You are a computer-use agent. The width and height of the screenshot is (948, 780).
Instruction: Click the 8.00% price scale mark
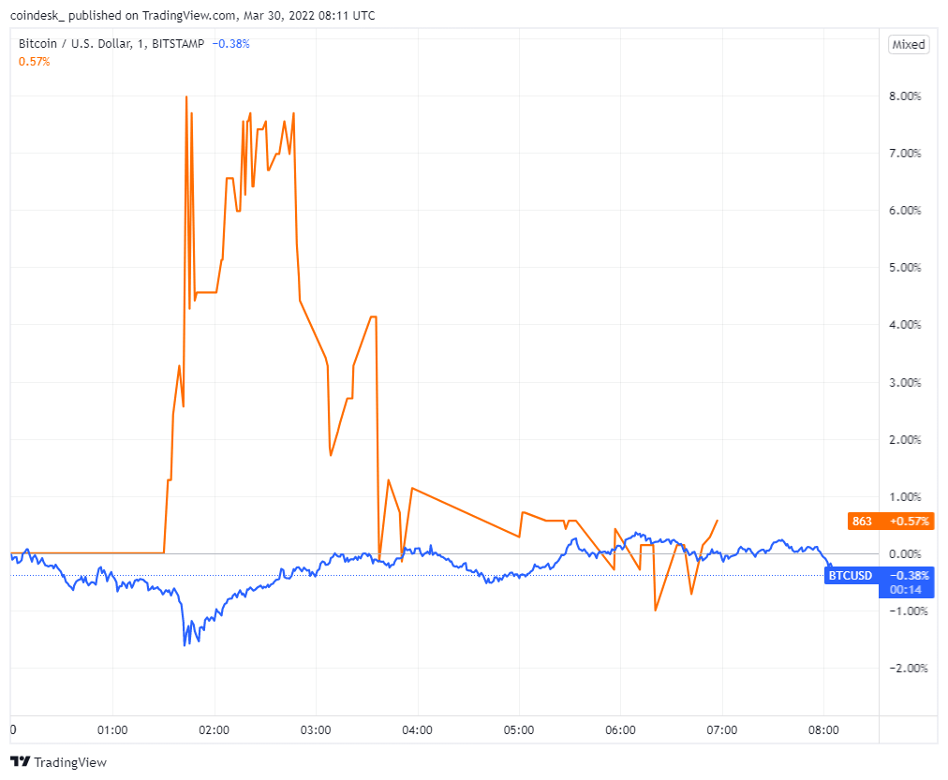point(903,96)
